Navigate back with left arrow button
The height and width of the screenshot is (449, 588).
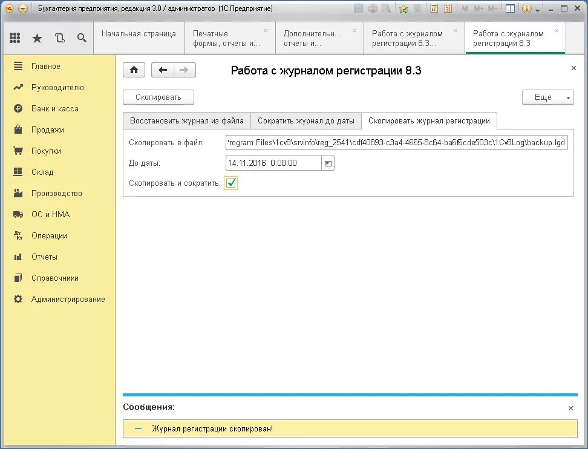162,70
